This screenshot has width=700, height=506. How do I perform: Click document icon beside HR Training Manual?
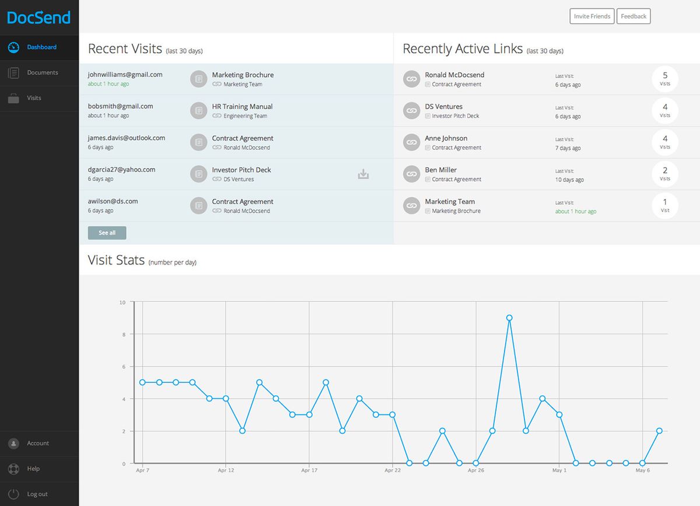[199, 110]
